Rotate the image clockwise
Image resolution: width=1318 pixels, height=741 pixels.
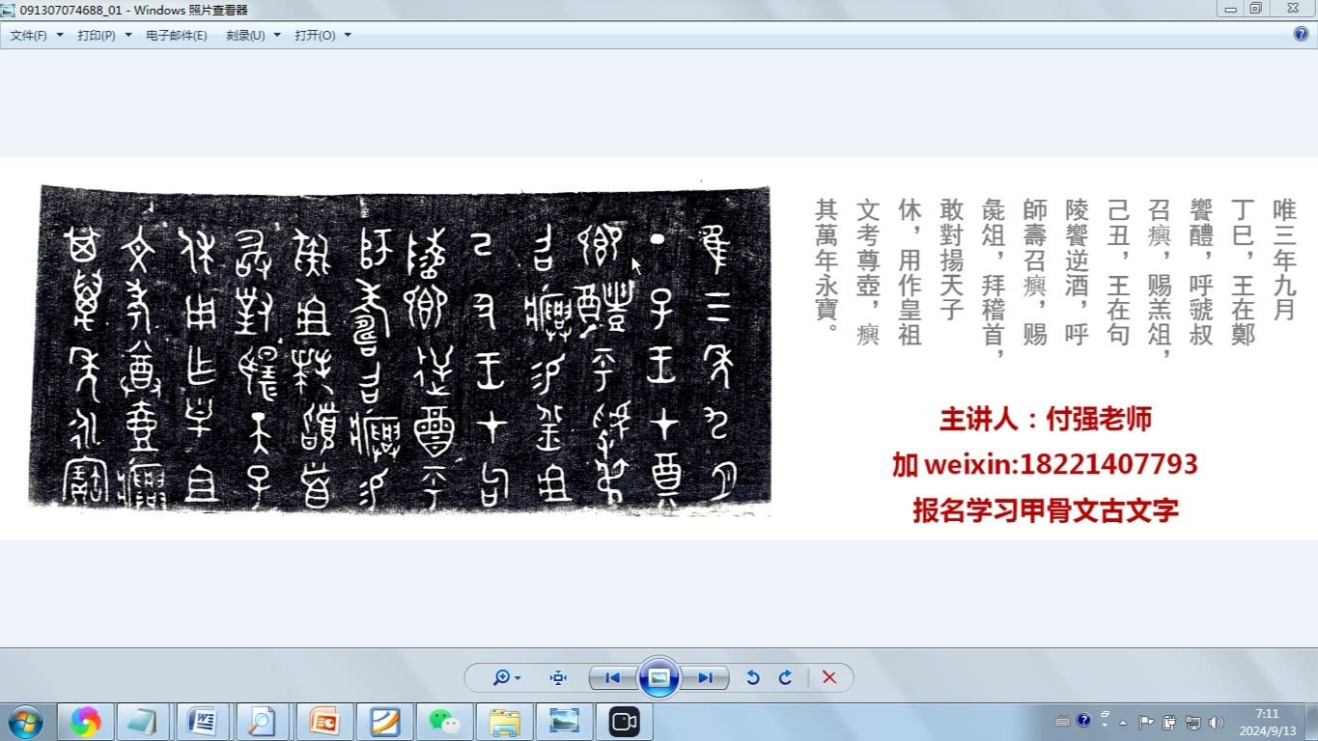(785, 677)
